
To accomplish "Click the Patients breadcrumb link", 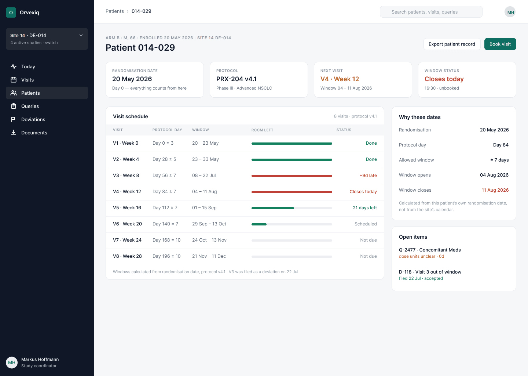I will click(115, 11).
